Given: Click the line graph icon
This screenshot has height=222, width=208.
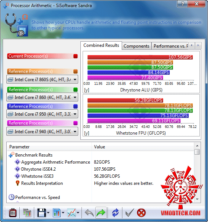Looking at the screenshot, I should click(x=71, y=212).
